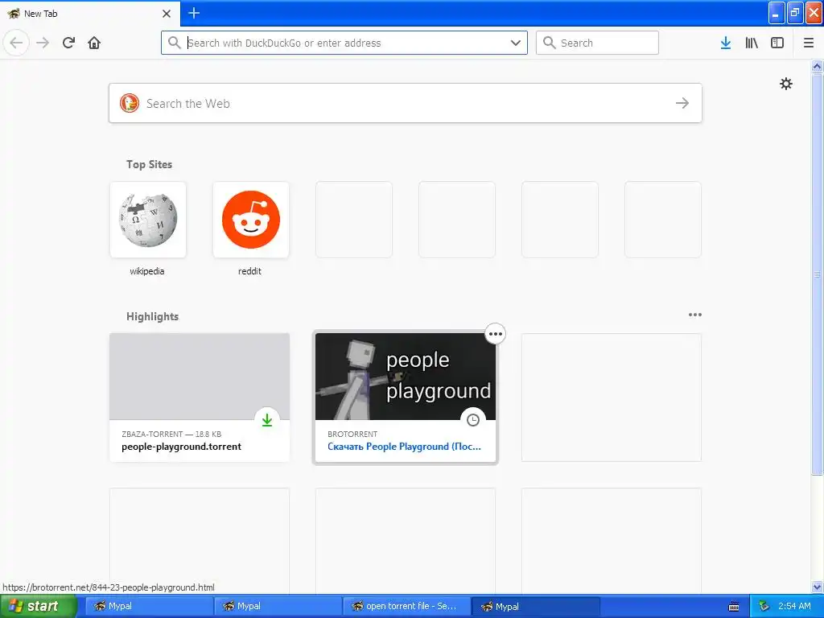Click the DuckDuckGo logo in the search box

[130, 103]
